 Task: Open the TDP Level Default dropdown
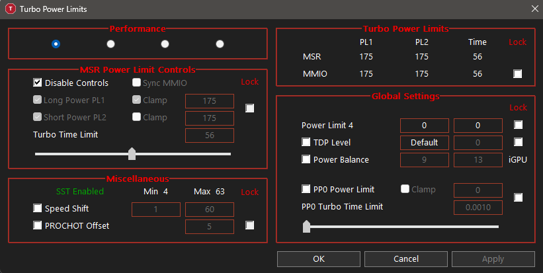click(x=425, y=143)
